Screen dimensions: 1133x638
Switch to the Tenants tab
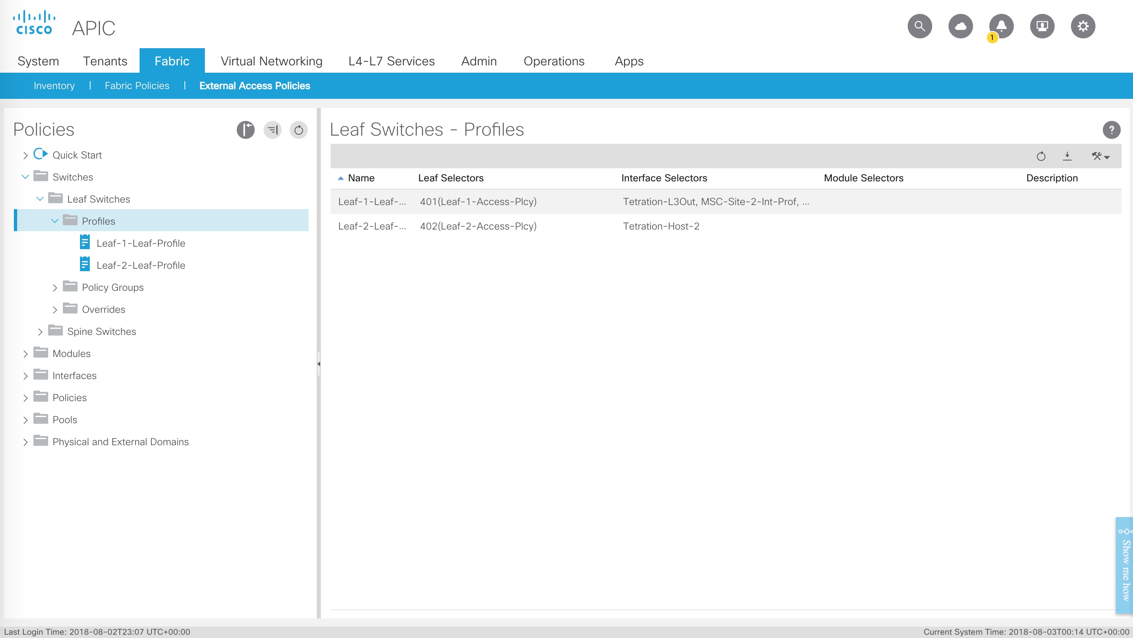(104, 61)
